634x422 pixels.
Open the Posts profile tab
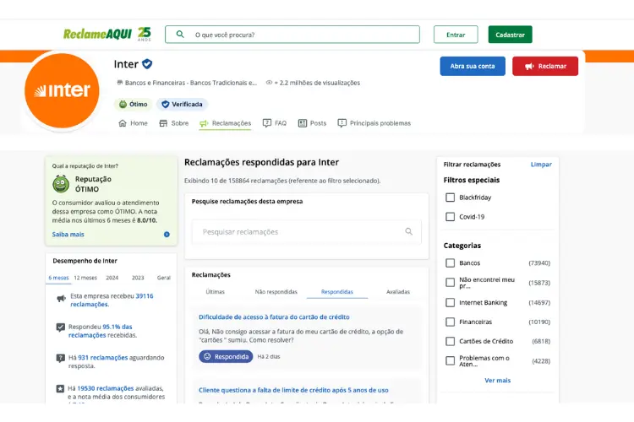coord(312,123)
